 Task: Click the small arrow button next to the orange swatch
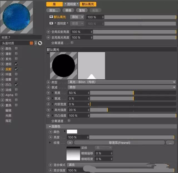click(x=36, y=43)
